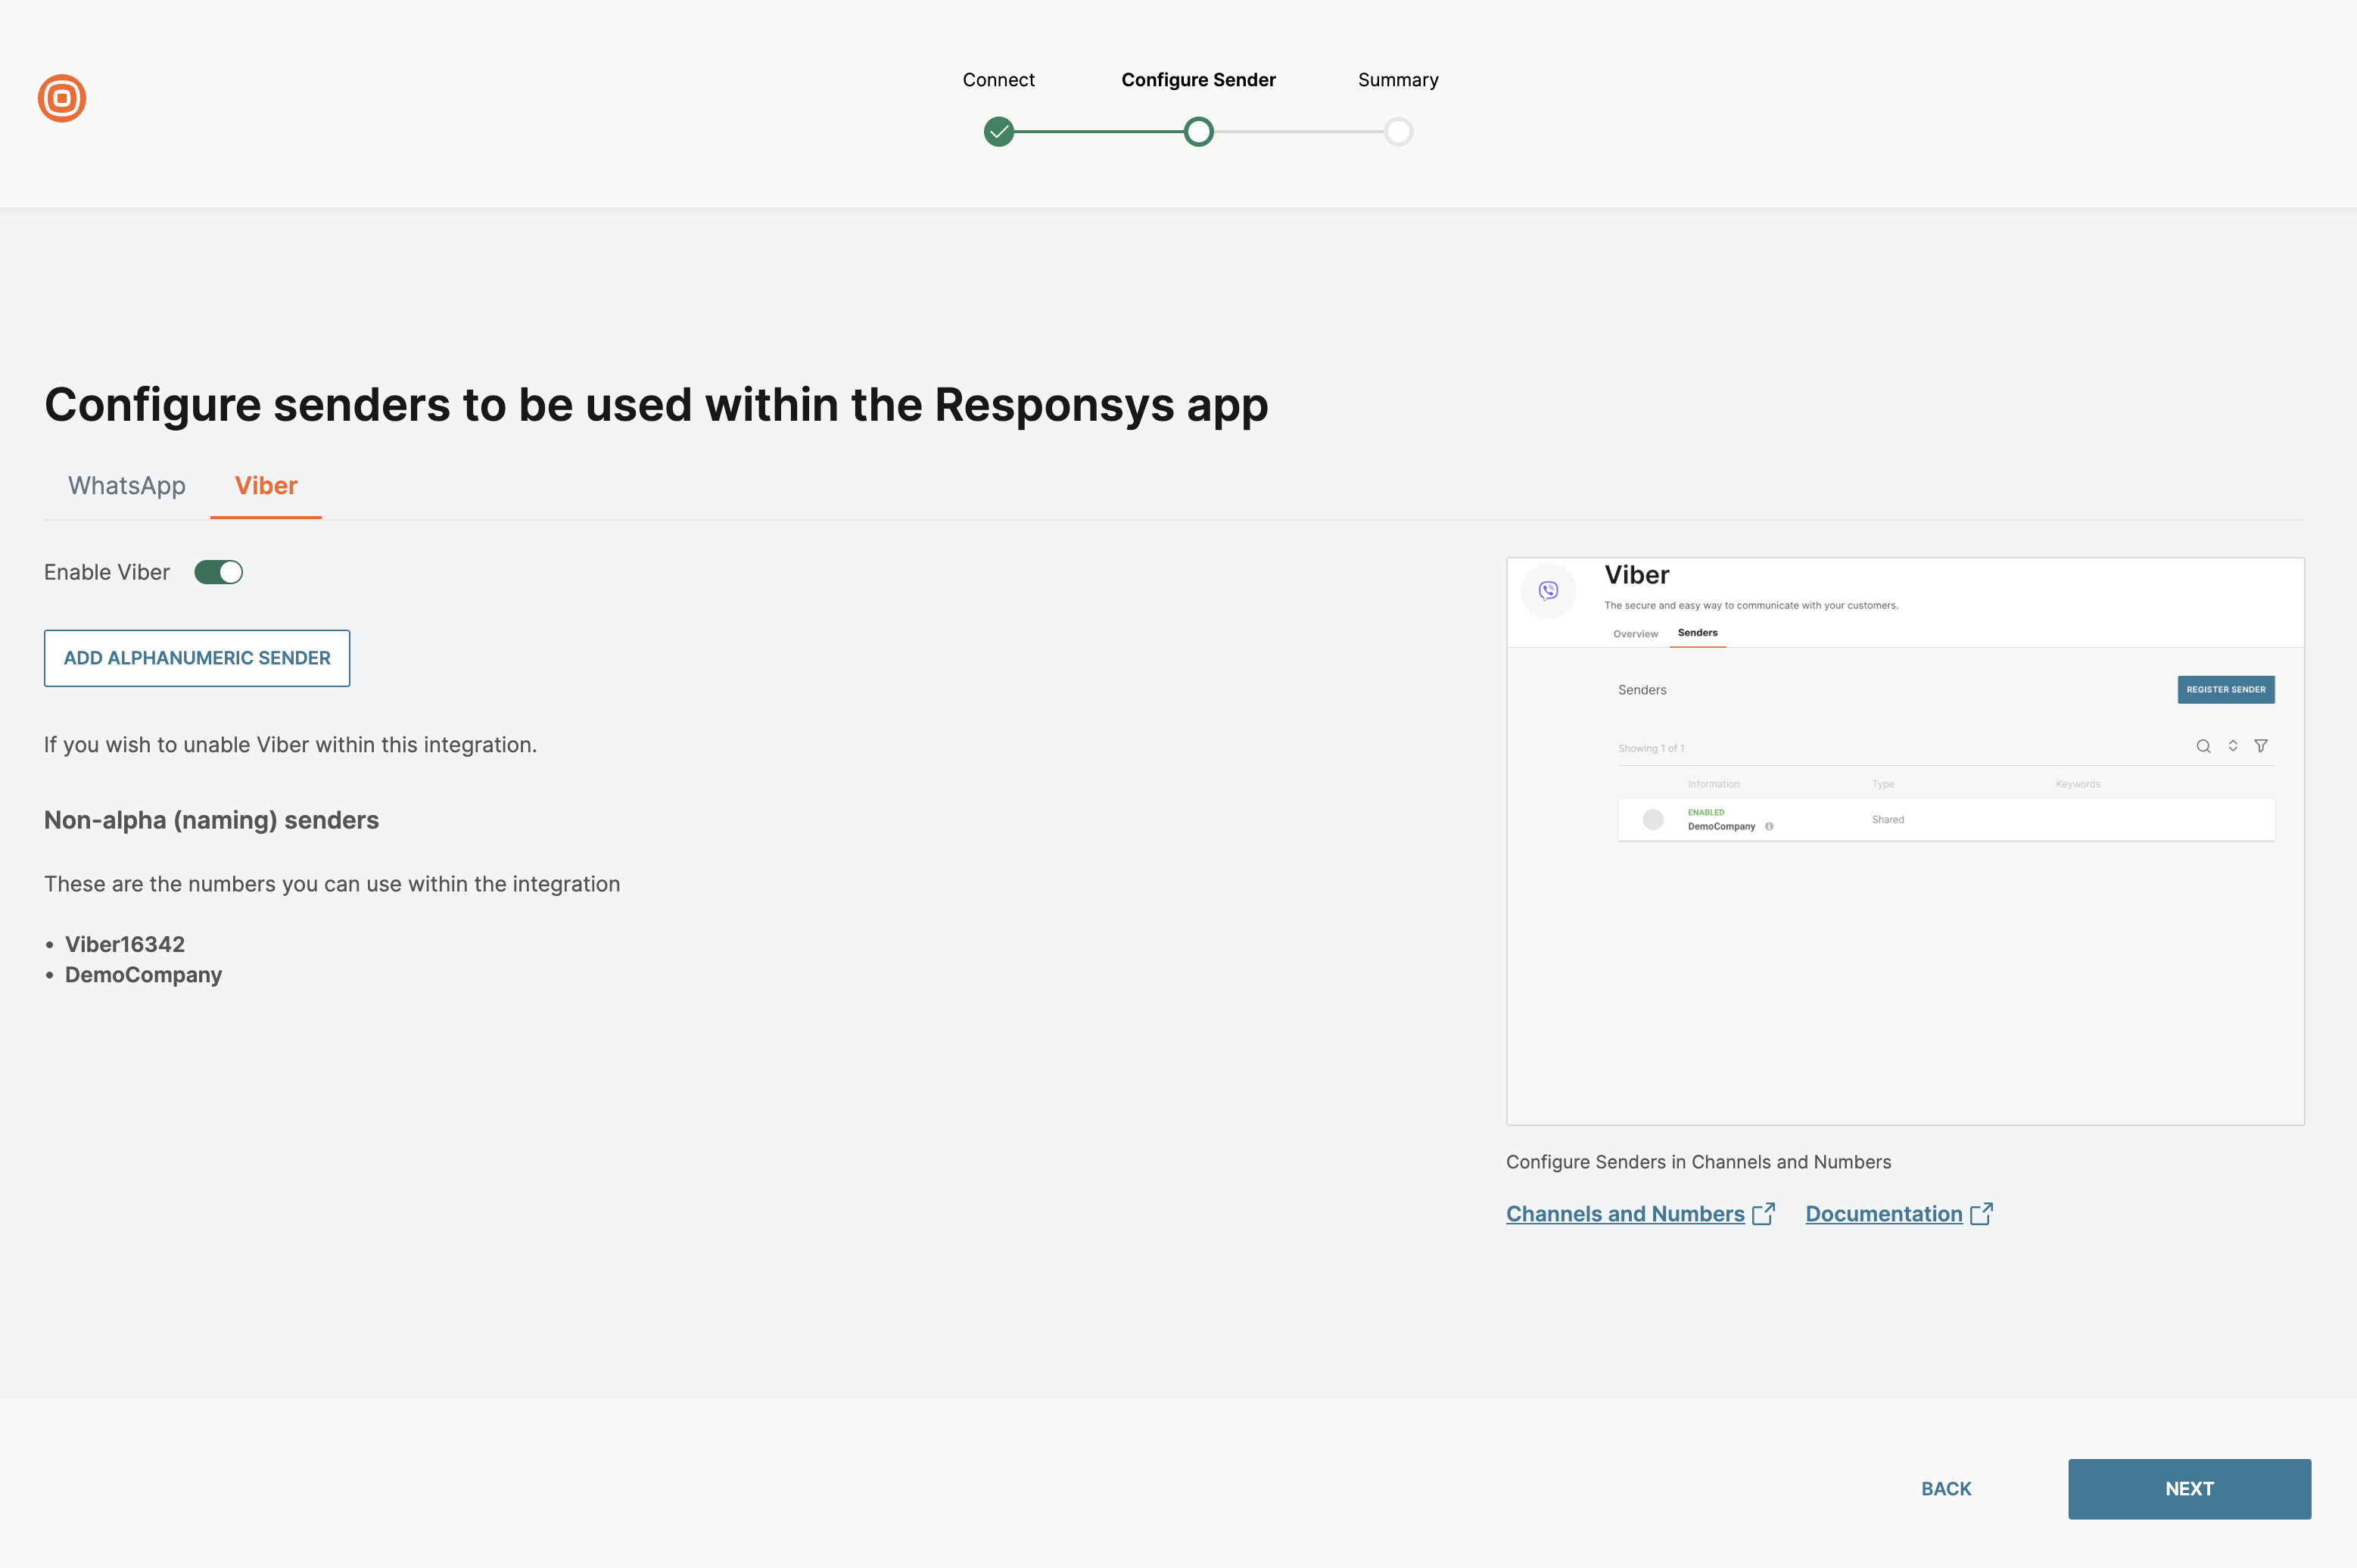
Task: Click the sort icon beside the search
Action: (2233, 746)
